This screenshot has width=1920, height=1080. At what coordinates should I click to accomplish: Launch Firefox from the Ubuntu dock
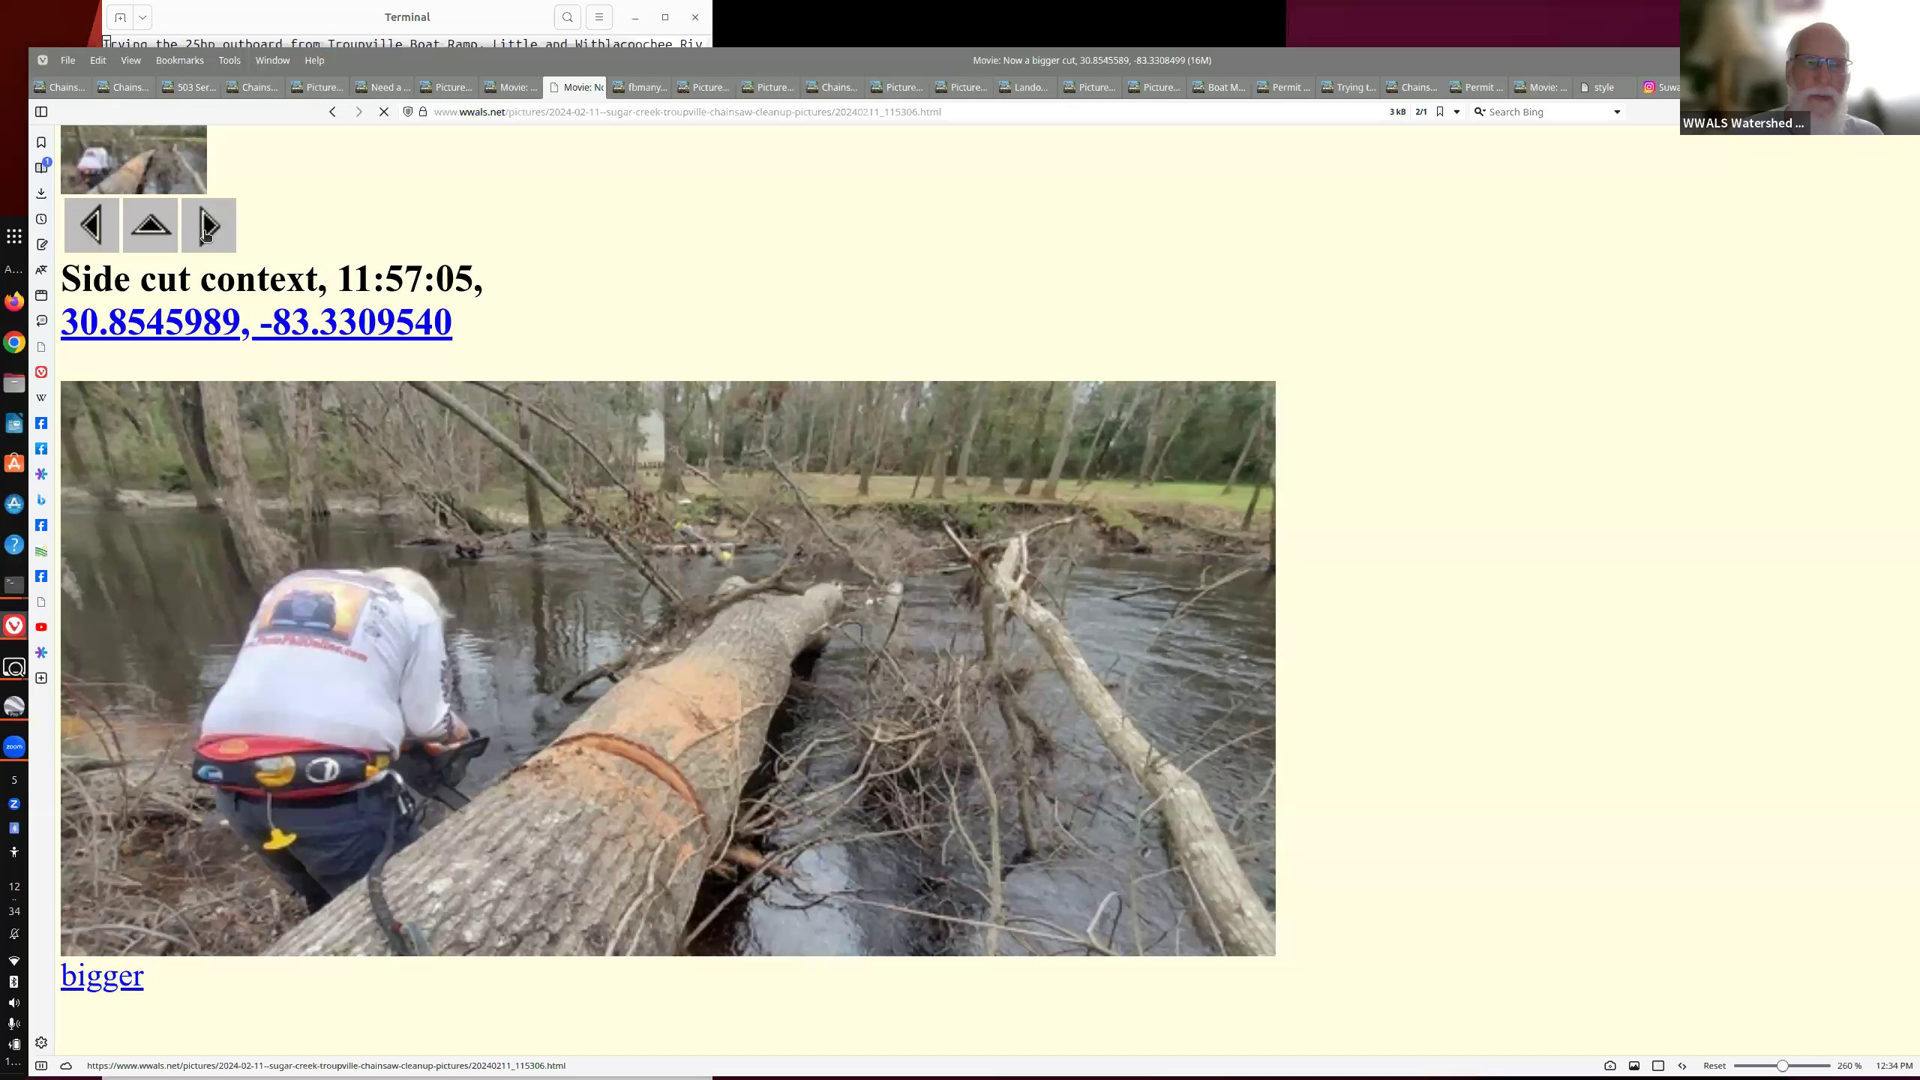click(14, 301)
